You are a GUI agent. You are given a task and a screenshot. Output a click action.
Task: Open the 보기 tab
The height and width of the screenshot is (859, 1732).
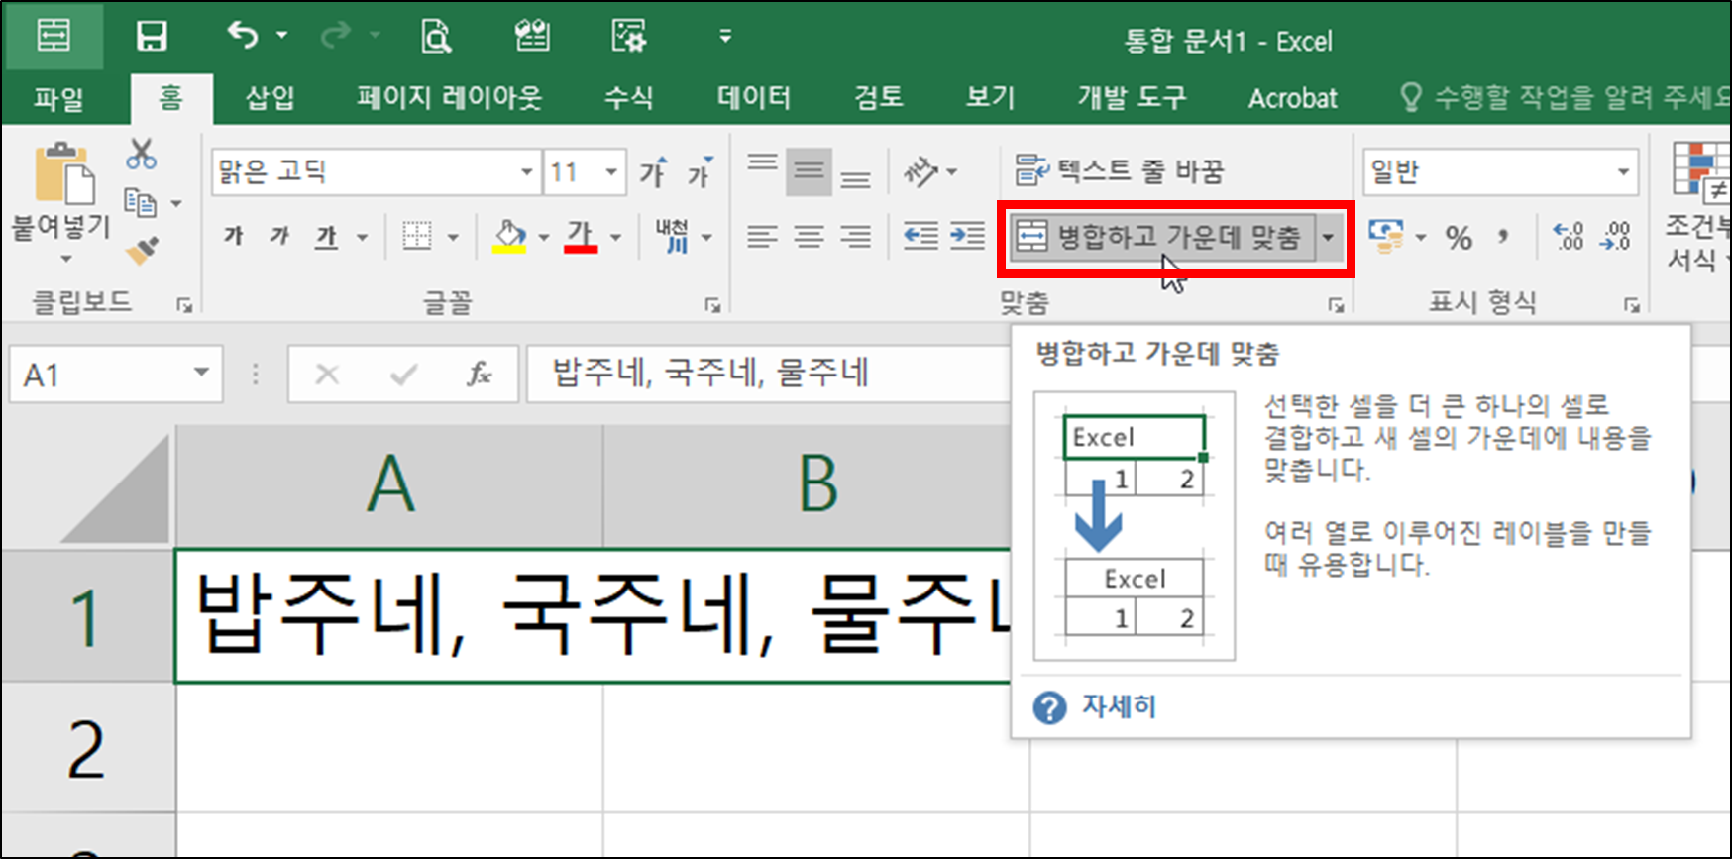pos(991,98)
